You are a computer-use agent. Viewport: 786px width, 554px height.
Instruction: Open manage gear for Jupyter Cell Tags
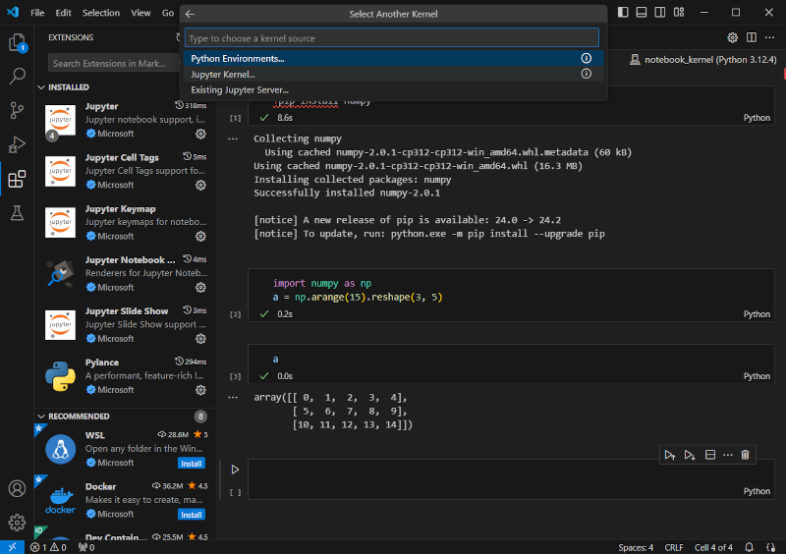click(200, 185)
